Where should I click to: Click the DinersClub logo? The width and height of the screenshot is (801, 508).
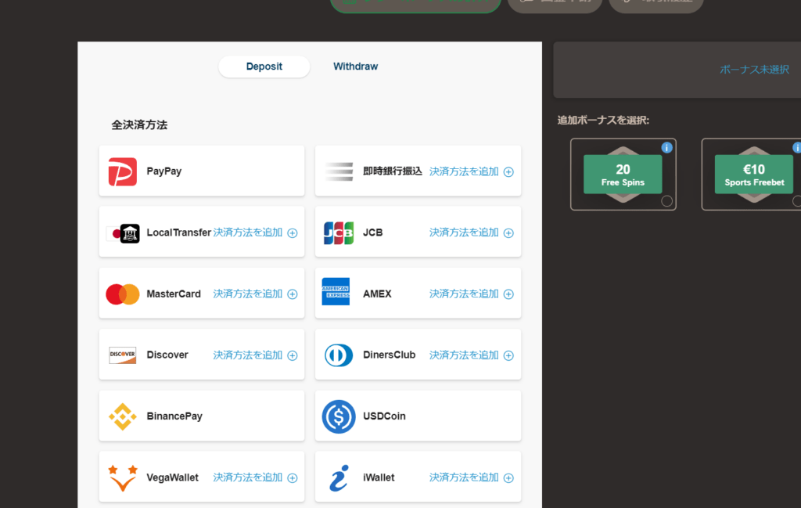tap(339, 355)
